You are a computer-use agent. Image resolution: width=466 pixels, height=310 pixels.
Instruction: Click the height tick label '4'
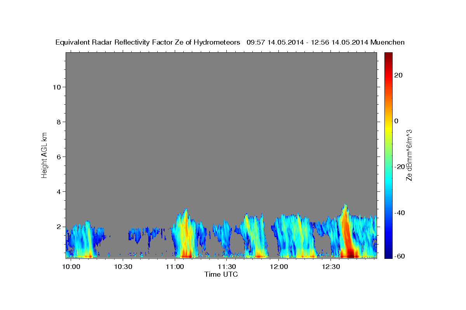[58, 192]
